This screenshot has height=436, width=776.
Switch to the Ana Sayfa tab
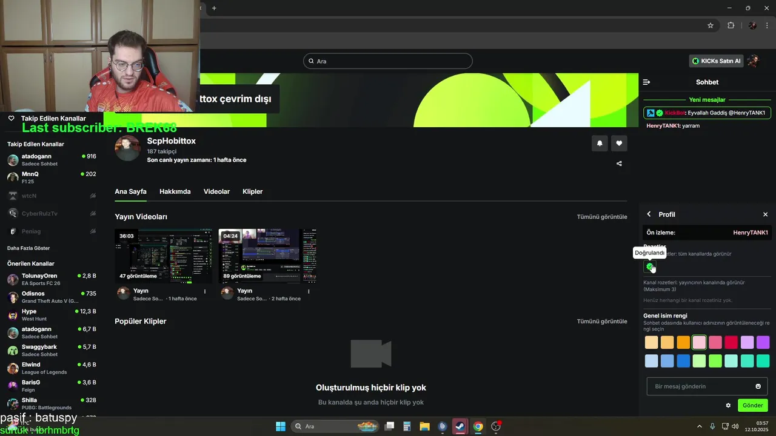[130, 191]
